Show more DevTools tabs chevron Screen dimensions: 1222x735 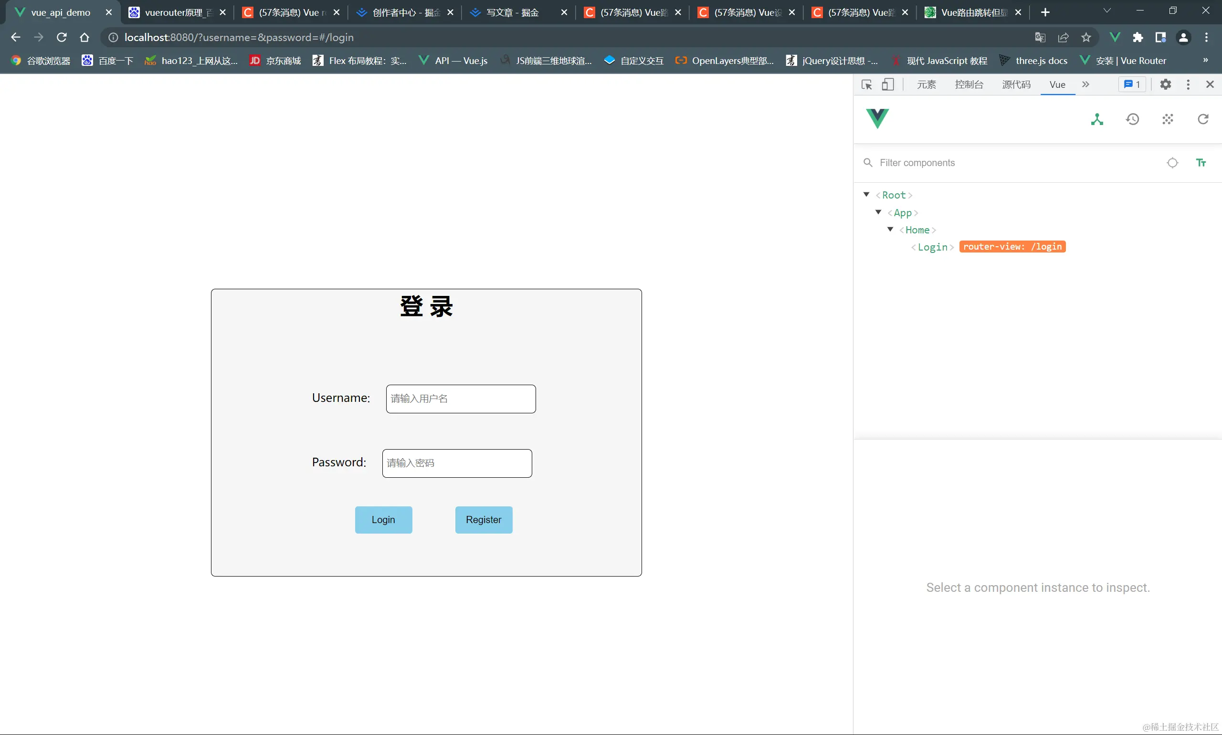pyautogui.click(x=1085, y=84)
